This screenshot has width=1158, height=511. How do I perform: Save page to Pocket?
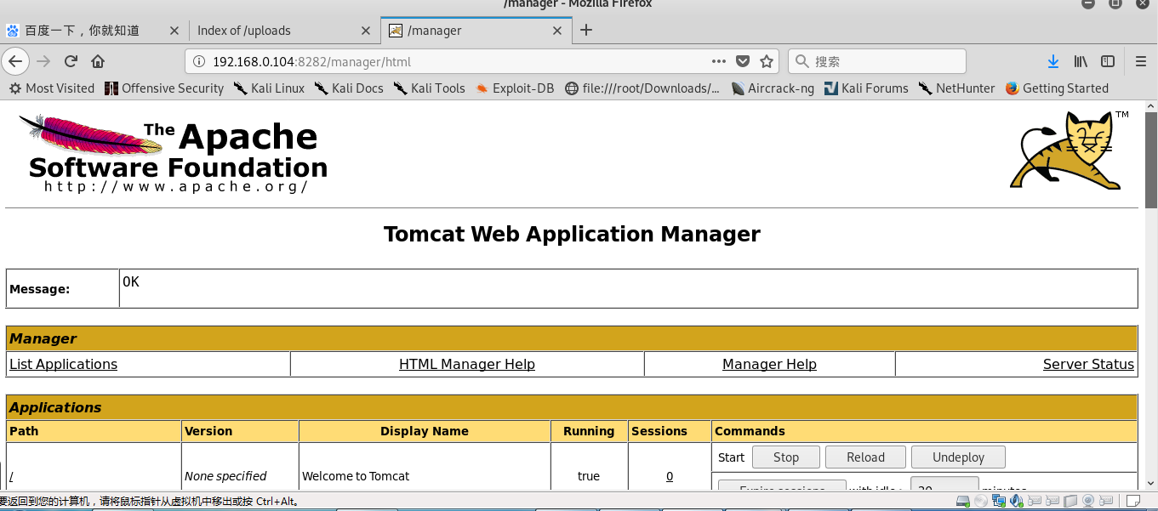tap(743, 61)
